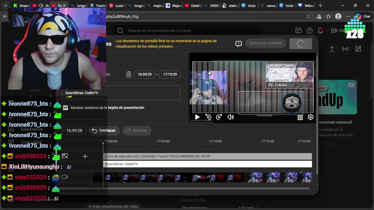Image resolution: width=374 pixels, height=210 pixels.
Task: Open the Stream browser tab
Action: [x=21, y=6]
